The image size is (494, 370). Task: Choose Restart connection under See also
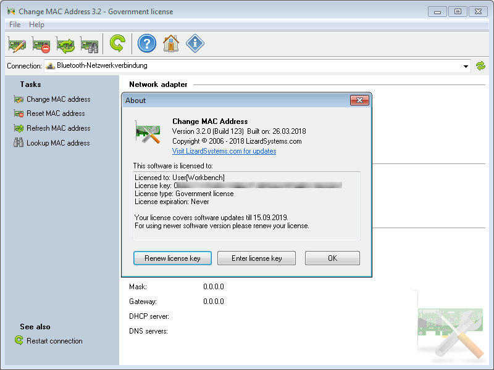tap(54, 341)
